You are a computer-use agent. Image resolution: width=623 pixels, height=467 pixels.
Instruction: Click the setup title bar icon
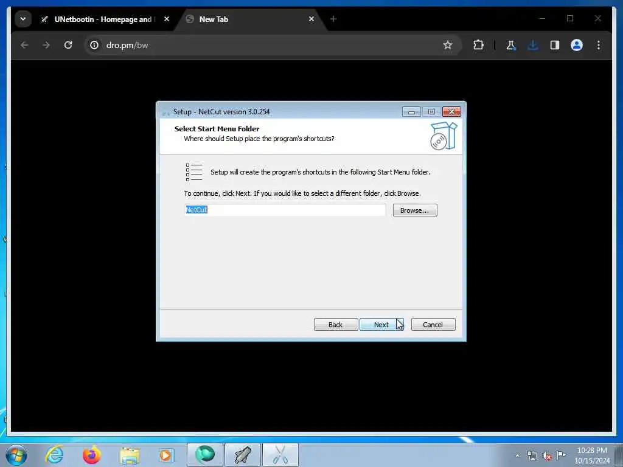point(166,112)
